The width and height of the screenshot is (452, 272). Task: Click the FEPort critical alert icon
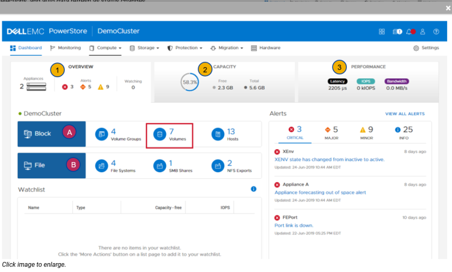pos(277,217)
